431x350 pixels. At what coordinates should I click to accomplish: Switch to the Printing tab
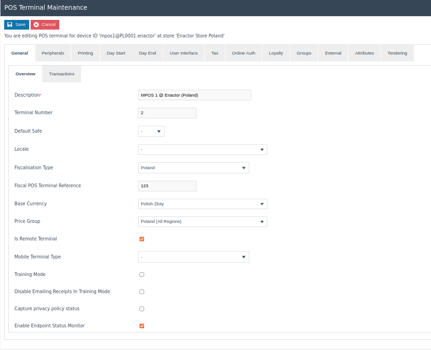(85, 53)
